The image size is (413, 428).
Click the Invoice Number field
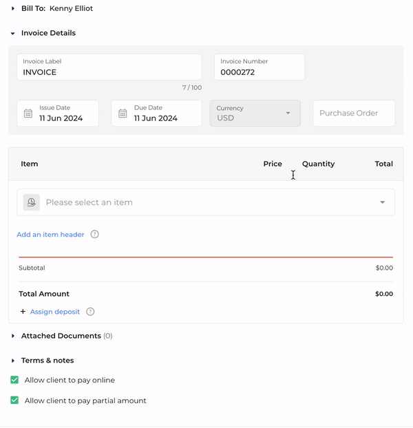point(259,72)
